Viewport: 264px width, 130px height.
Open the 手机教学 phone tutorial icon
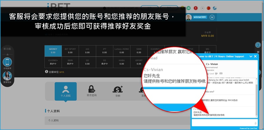tap(7, 62)
